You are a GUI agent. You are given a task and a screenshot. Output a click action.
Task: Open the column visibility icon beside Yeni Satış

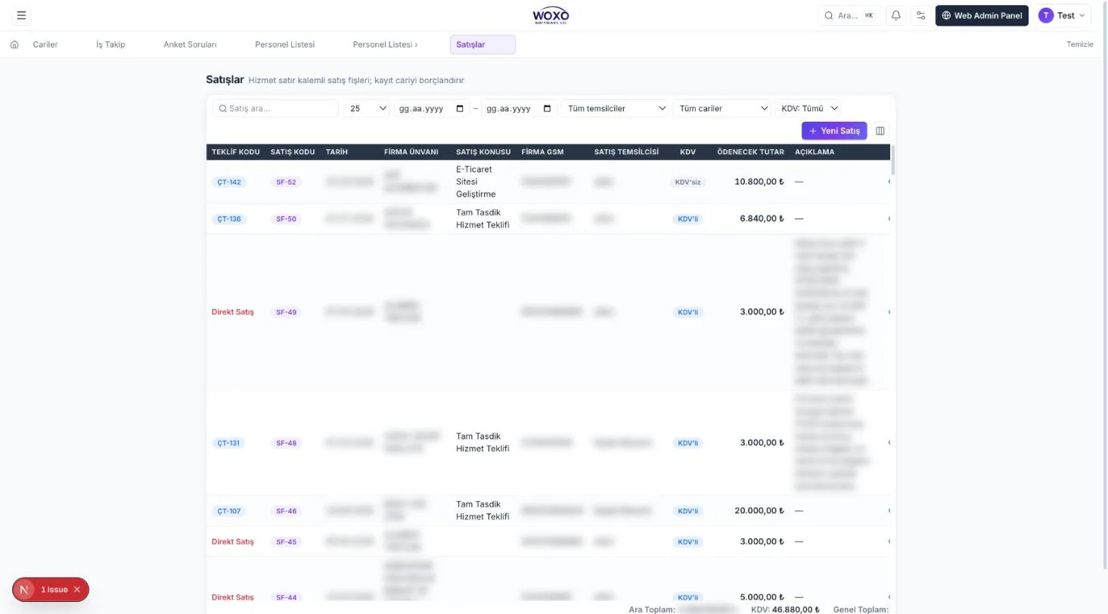880,131
